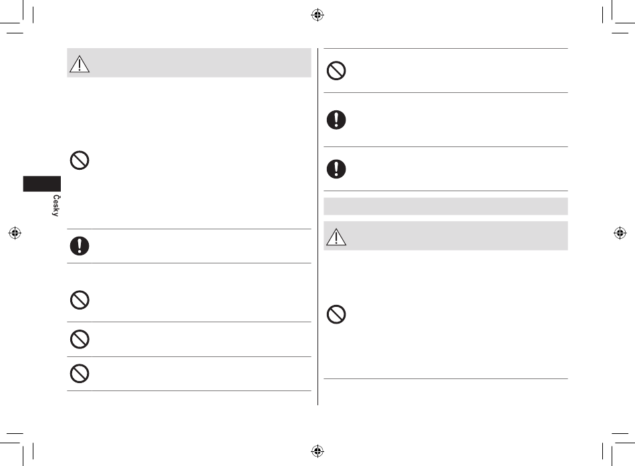Click the gray banner area beside the left warning triangle
The width and height of the screenshot is (635, 466).
201,63
